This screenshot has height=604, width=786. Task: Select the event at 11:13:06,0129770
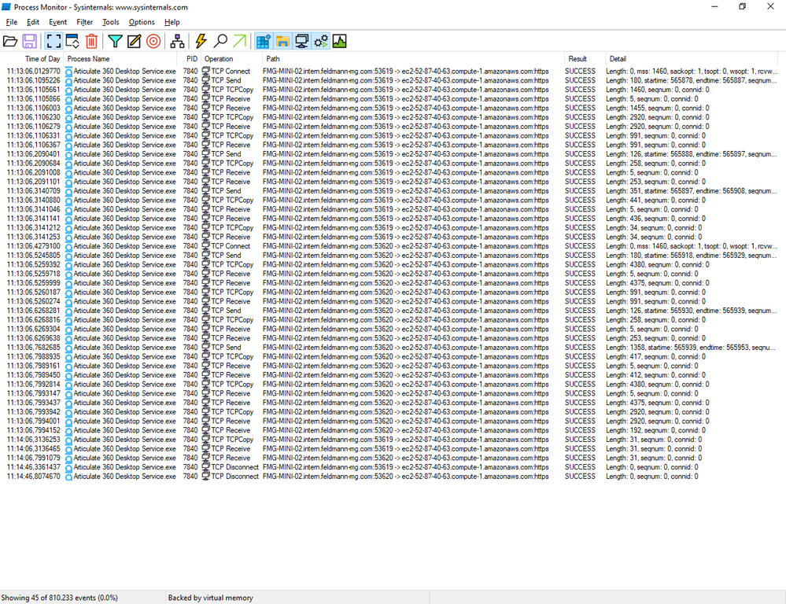pyautogui.click(x=389, y=72)
